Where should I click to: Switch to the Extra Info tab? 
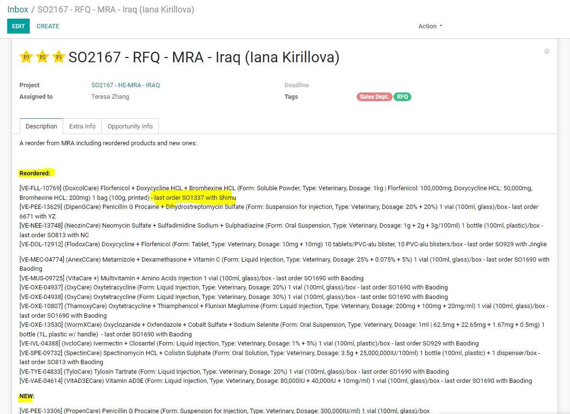coord(82,126)
